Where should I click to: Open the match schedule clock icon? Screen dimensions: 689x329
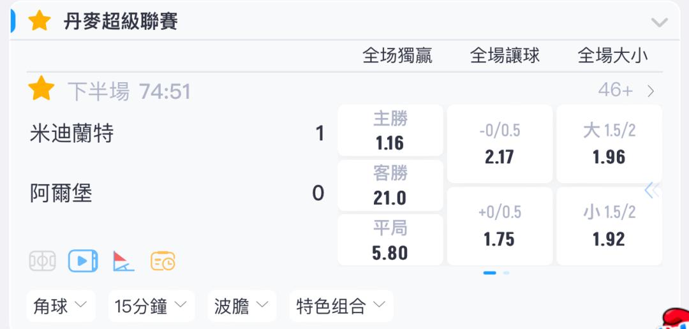pyautogui.click(x=163, y=261)
